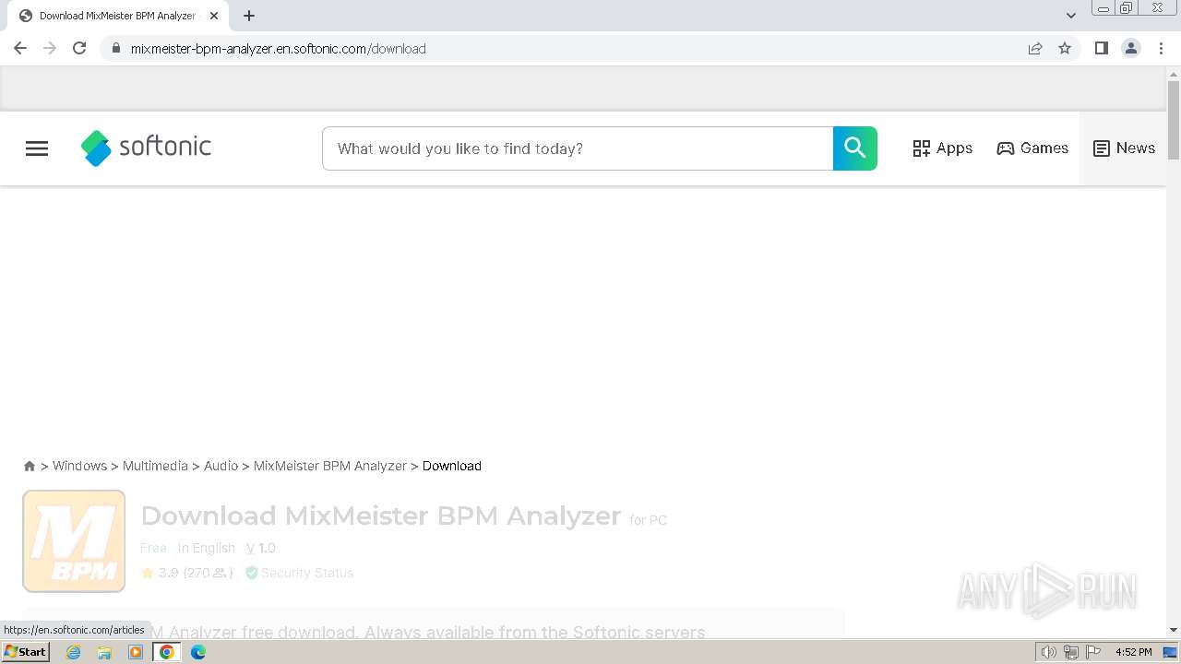Go to home via breadcrumb icon

tap(30, 466)
